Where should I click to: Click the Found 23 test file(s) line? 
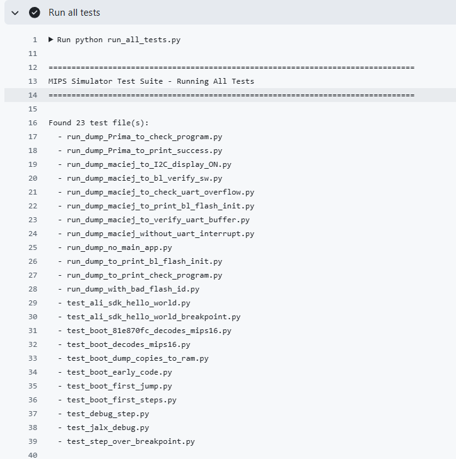coord(98,123)
